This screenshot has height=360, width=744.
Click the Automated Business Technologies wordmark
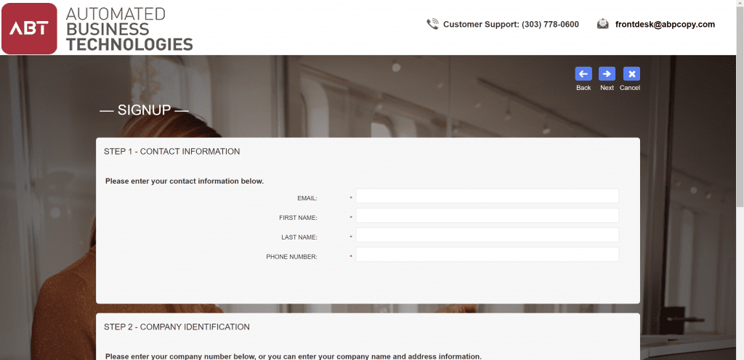pyautogui.click(x=129, y=29)
